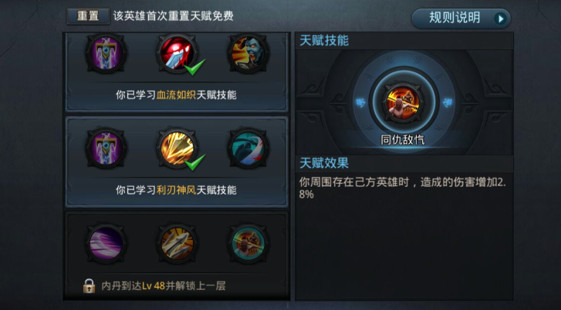Select the purple totem talent in top row
This screenshot has width=561, height=310.
[x=106, y=53]
